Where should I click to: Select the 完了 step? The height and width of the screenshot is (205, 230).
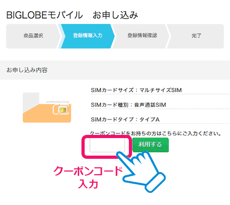(196, 36)
